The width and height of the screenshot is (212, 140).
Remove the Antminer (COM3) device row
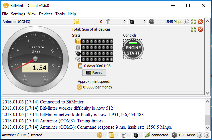pos(200,22)
